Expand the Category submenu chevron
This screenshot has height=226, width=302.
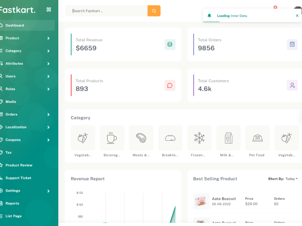pos(48,51)
